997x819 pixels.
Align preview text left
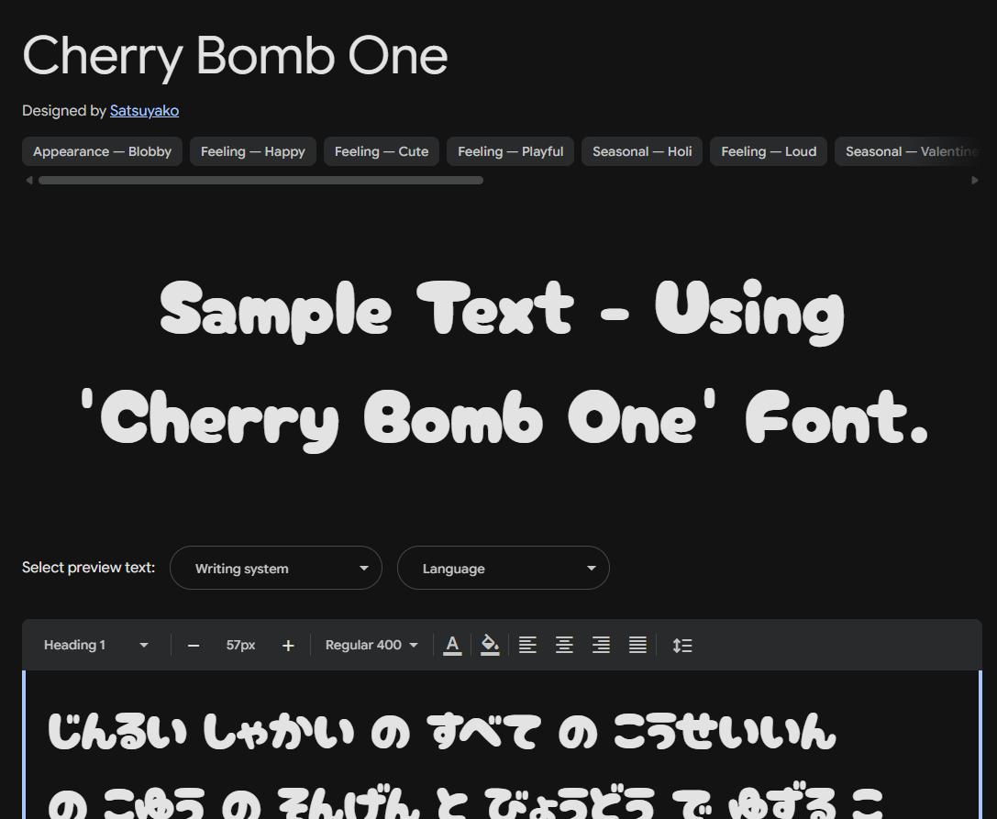point(527,645)
